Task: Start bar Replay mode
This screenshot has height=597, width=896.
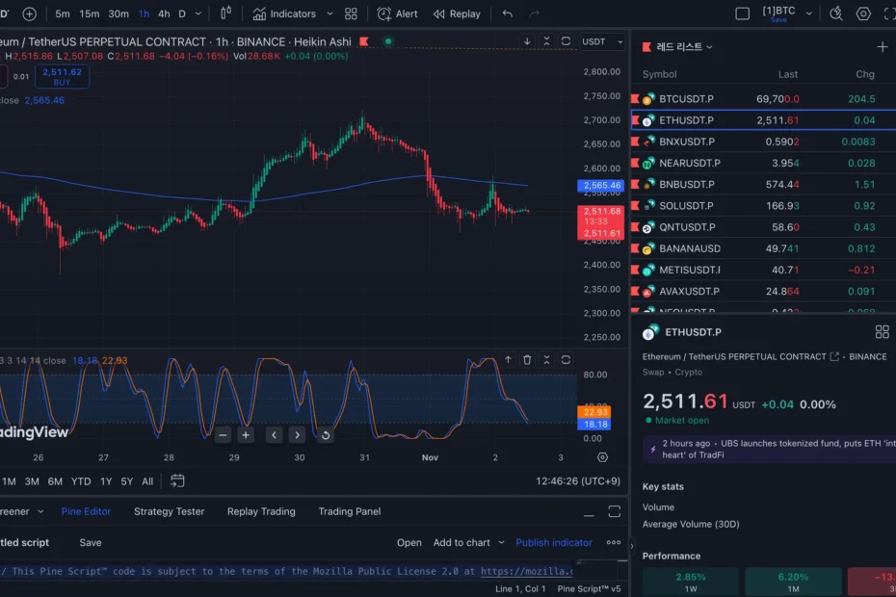Action: 457,13
